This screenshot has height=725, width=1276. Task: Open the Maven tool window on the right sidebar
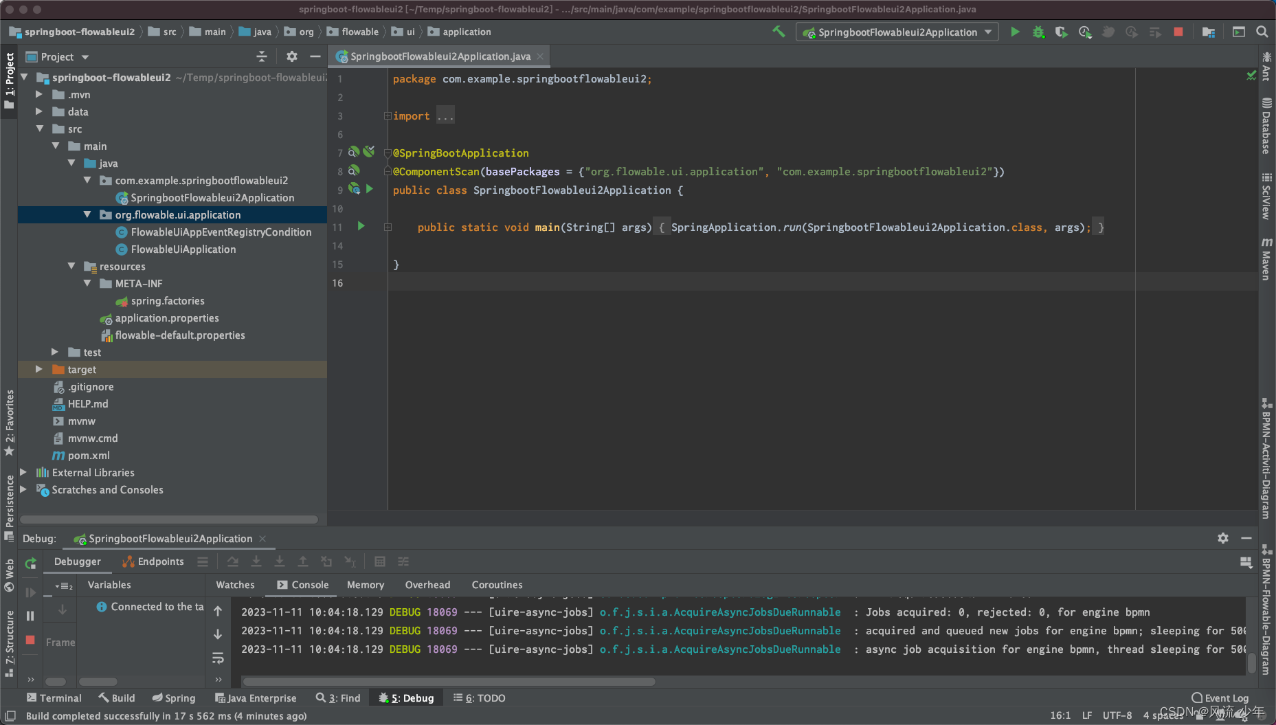[x=1266, y=260]
